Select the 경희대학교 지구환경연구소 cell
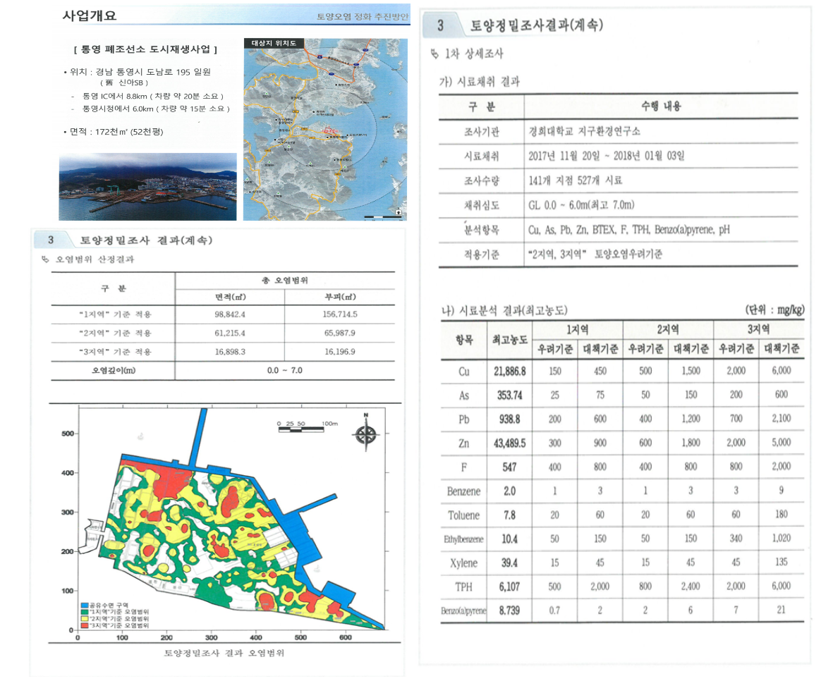Screen dimensions: 821x681 (x=584, y=131)
